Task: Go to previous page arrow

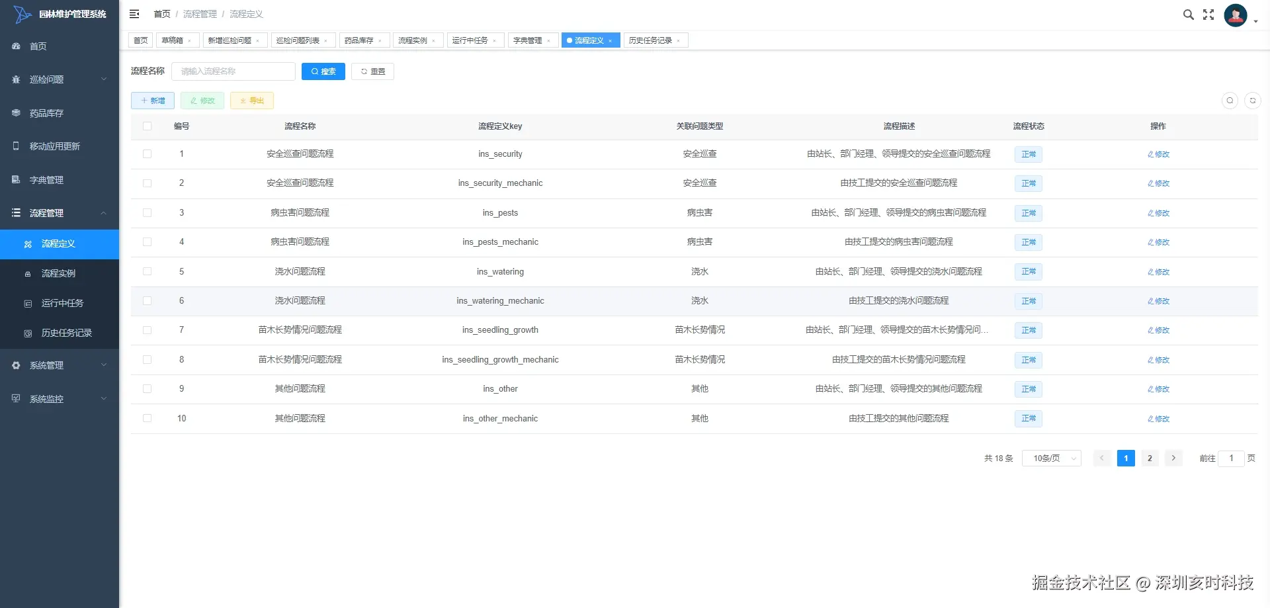Action: (x=1102, y=458)
